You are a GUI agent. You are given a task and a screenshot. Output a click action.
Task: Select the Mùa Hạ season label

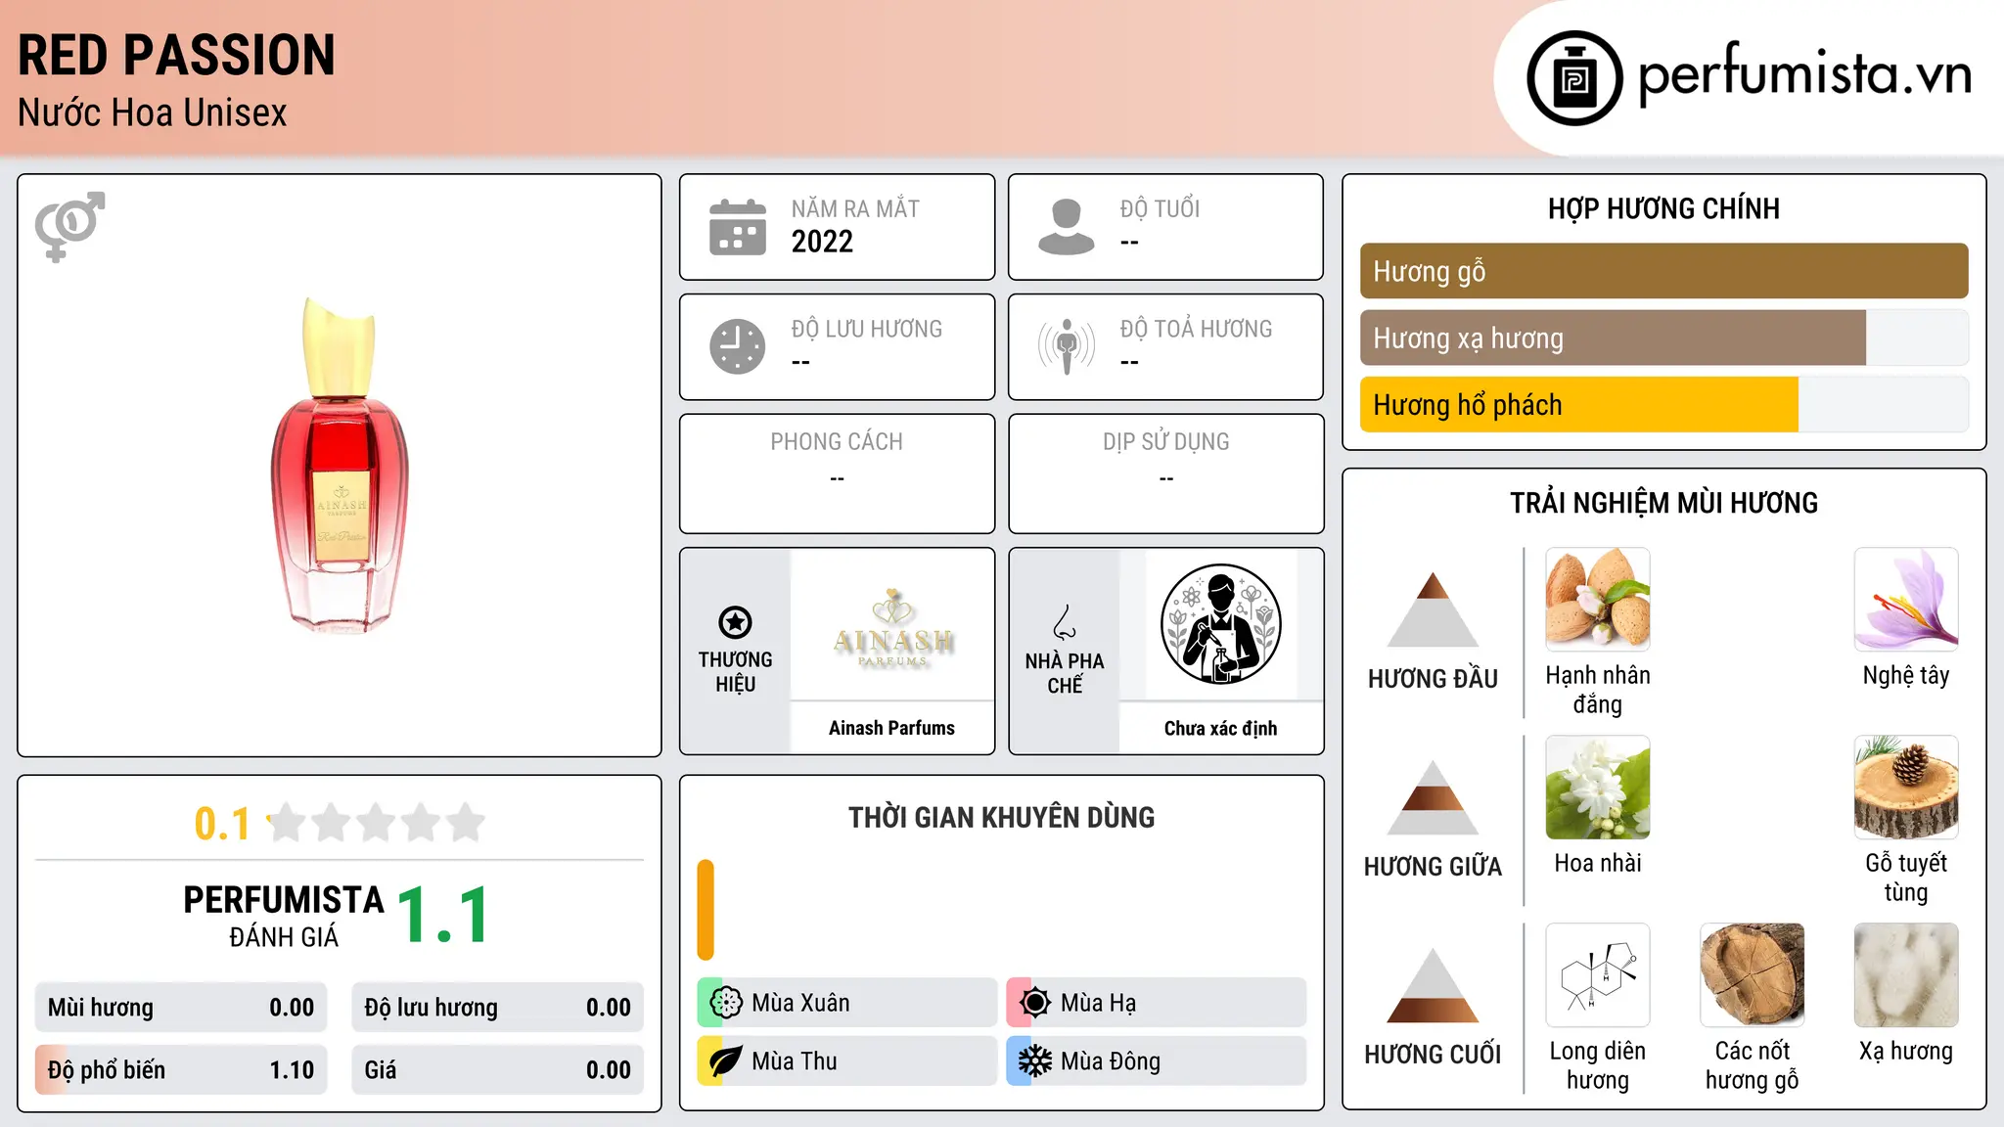(x=1098, y=1003)
